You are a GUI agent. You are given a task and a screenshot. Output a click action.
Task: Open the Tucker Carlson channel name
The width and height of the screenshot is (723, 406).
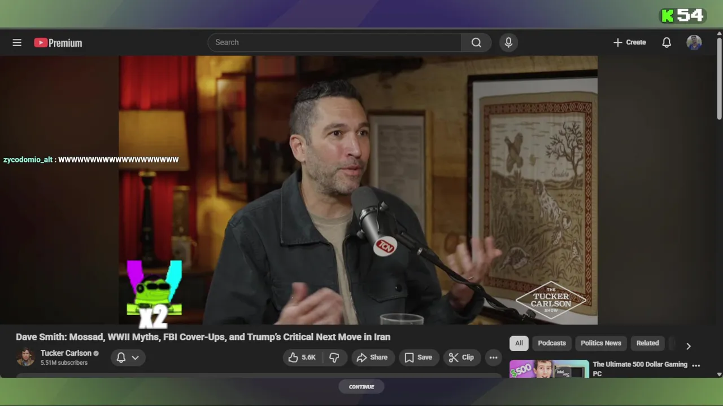click(x=66, y=353)
